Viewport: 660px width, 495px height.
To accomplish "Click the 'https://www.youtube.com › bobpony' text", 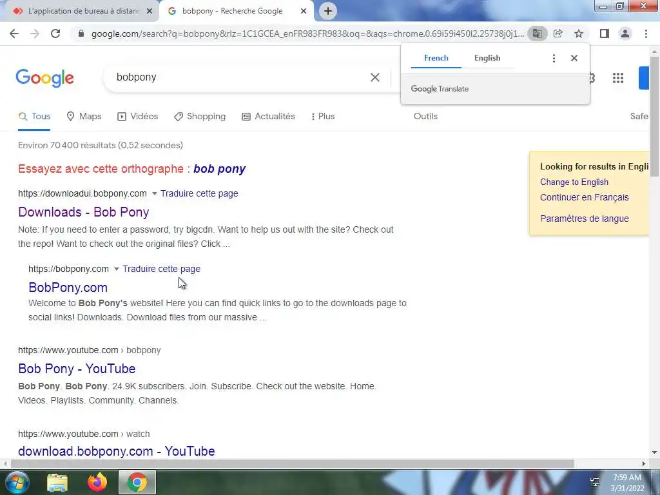I will coord(89,350).
